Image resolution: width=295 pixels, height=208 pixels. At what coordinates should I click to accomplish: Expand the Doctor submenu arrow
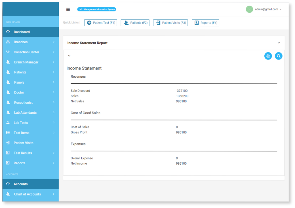tap(54, 92)
